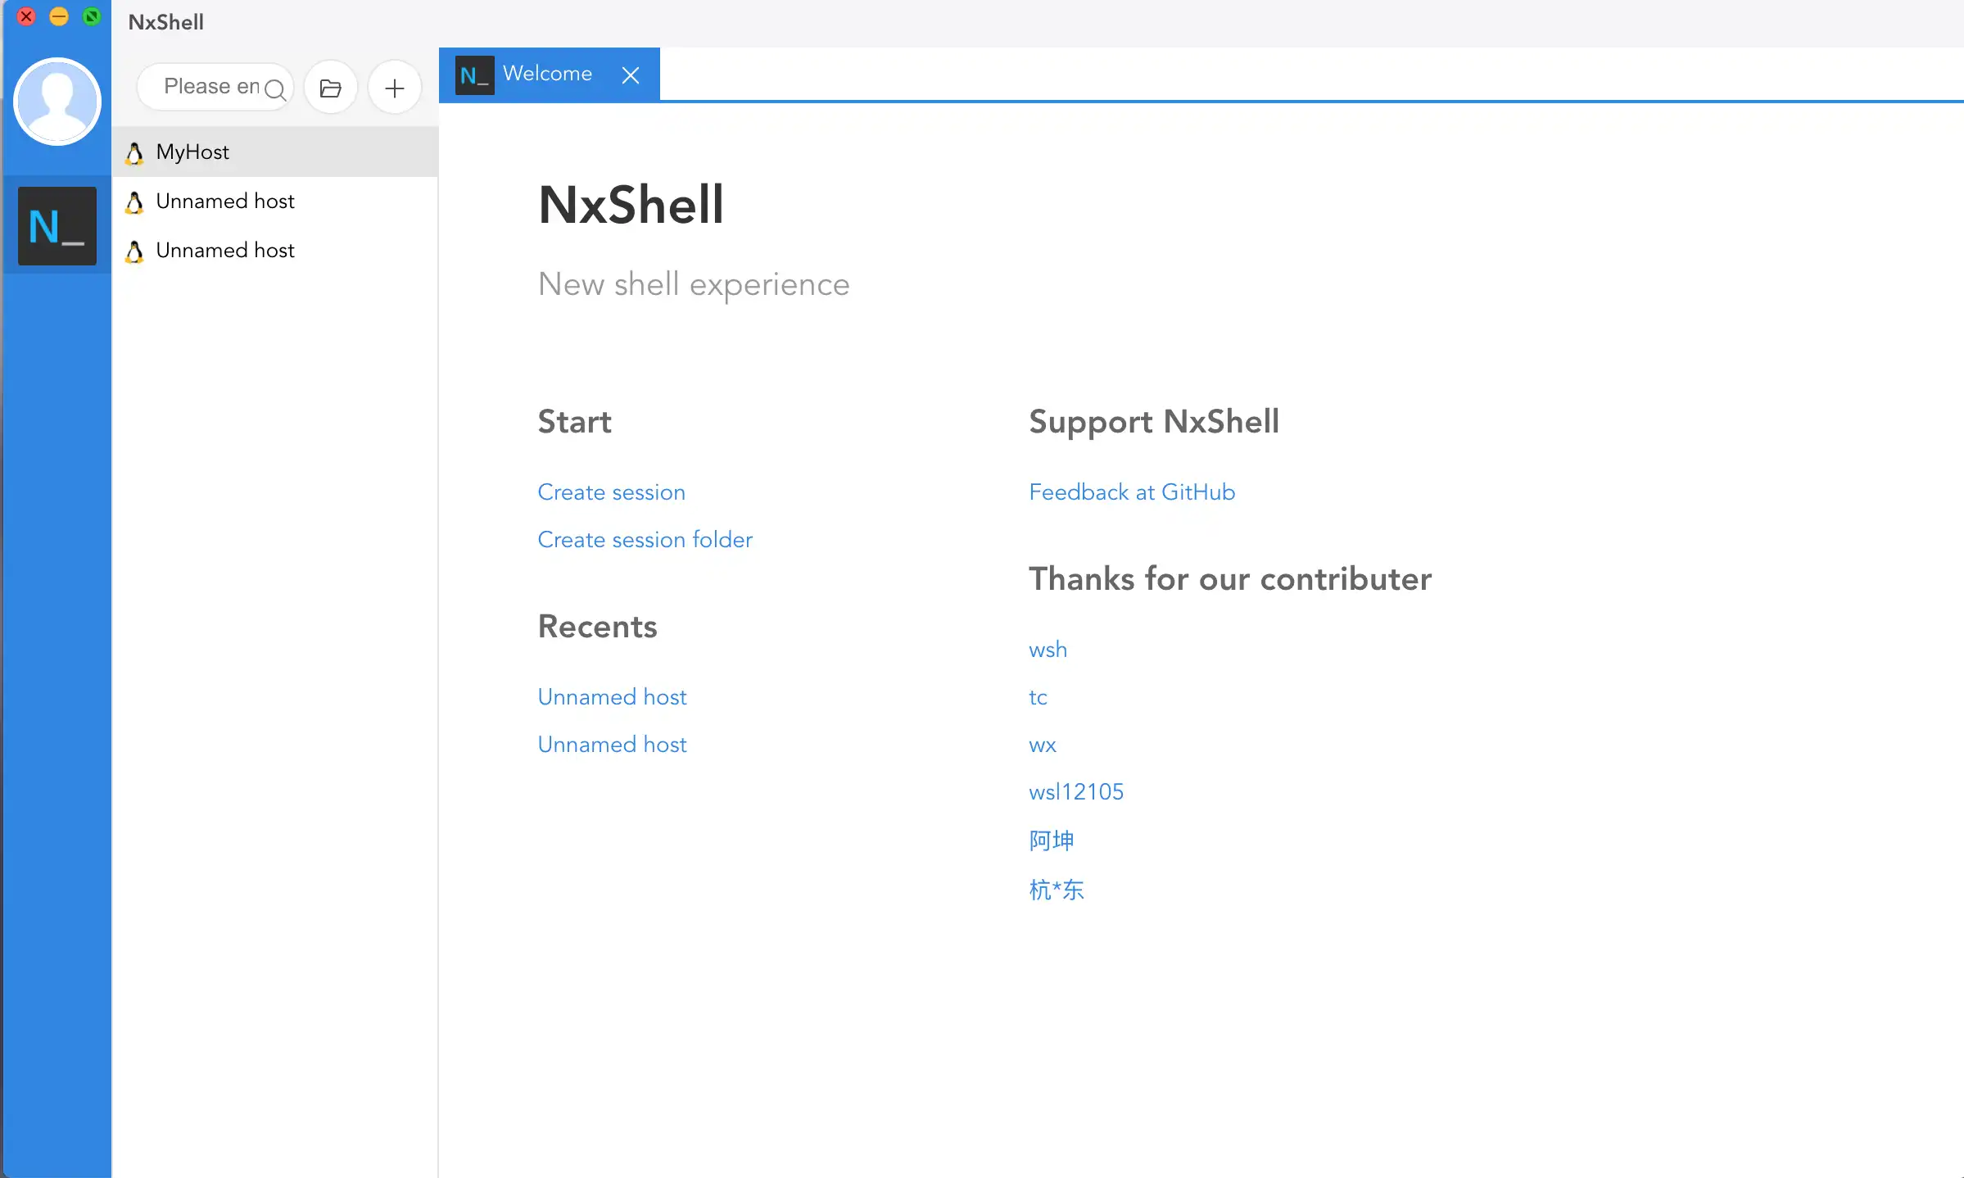Click contributor link wsh
This screenshot has width=1964, height=1178.
pyautogui.click(x=1048, y=650)
